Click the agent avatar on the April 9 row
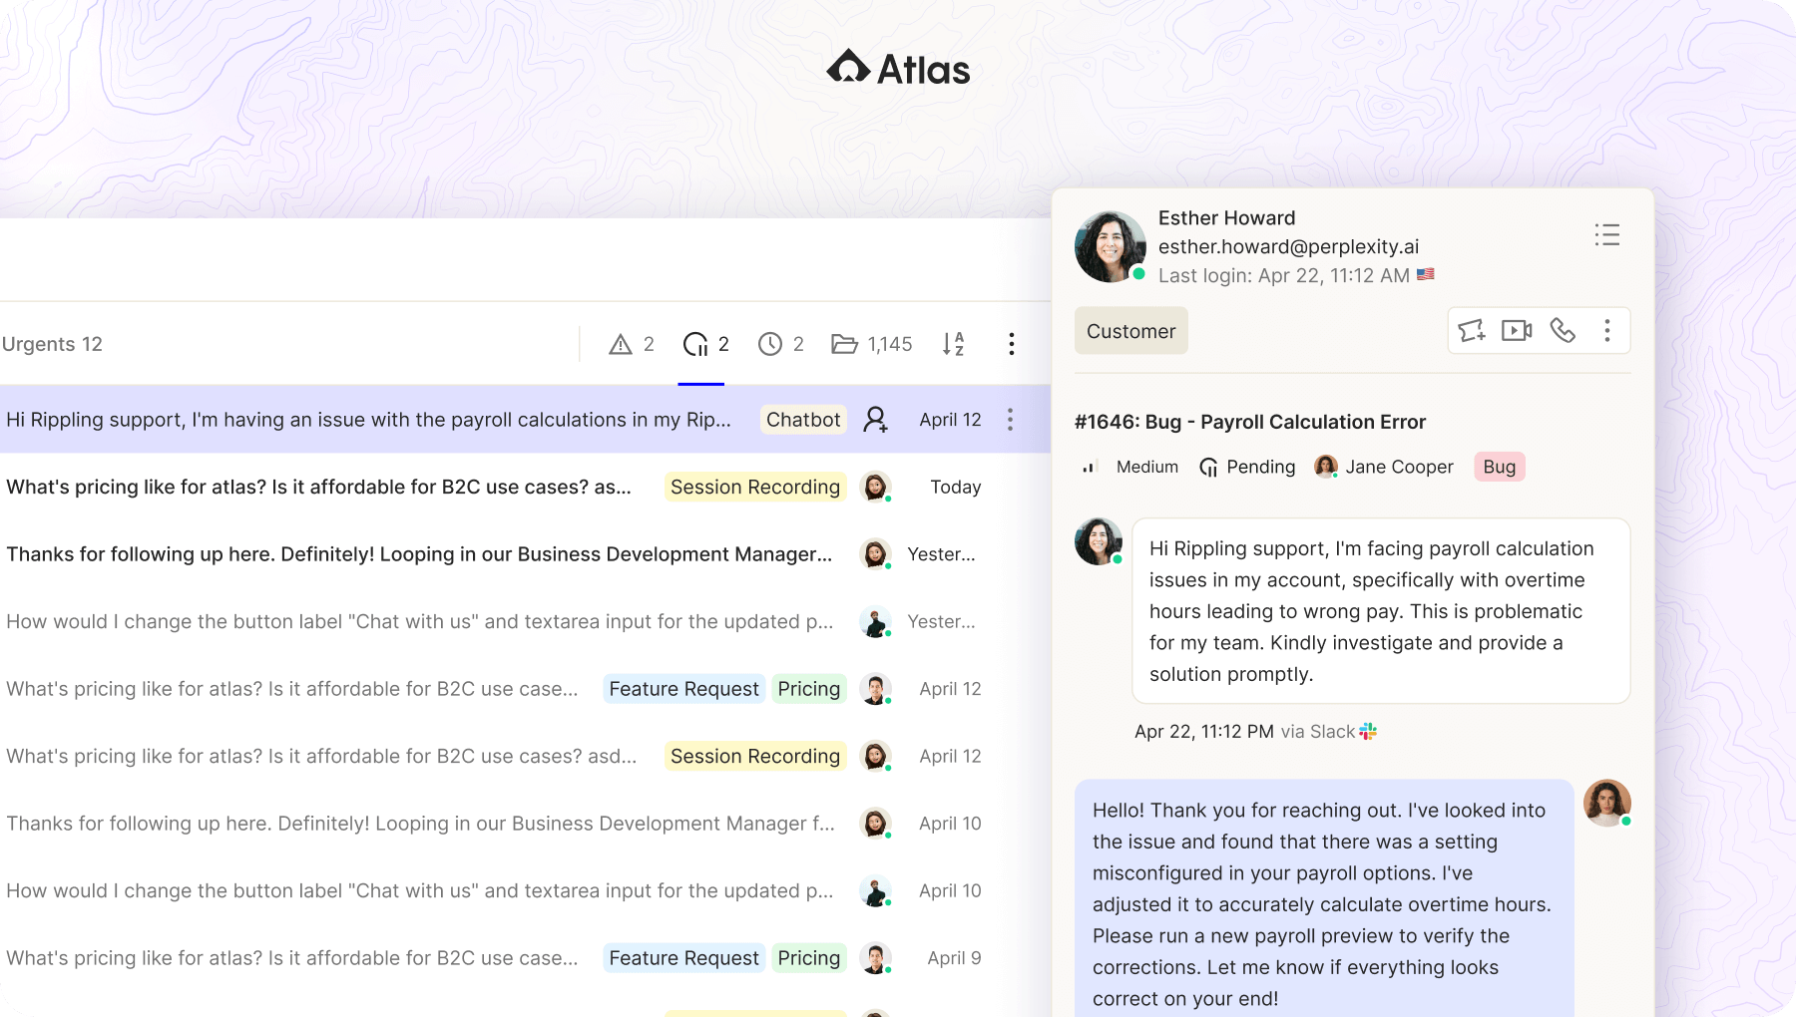The image size is (1796, 1017). (875, 958)
